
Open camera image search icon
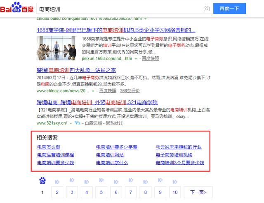coord(207,8)
